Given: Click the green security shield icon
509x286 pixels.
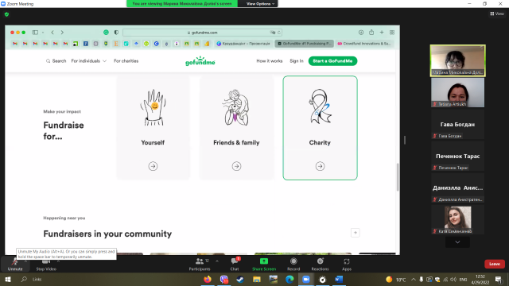Looking at the screenshot, I should 7,14.
